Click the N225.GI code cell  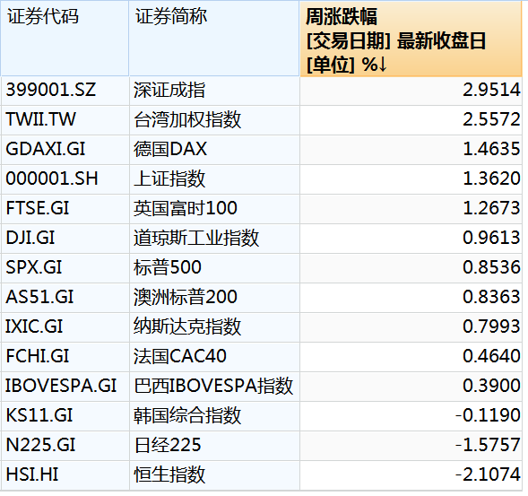point(65,446)
